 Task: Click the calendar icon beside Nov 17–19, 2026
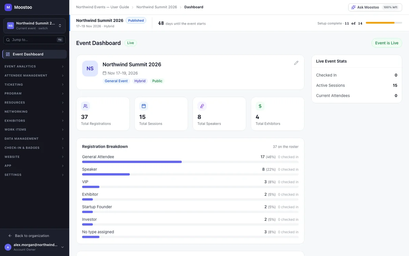pos(105,73)
